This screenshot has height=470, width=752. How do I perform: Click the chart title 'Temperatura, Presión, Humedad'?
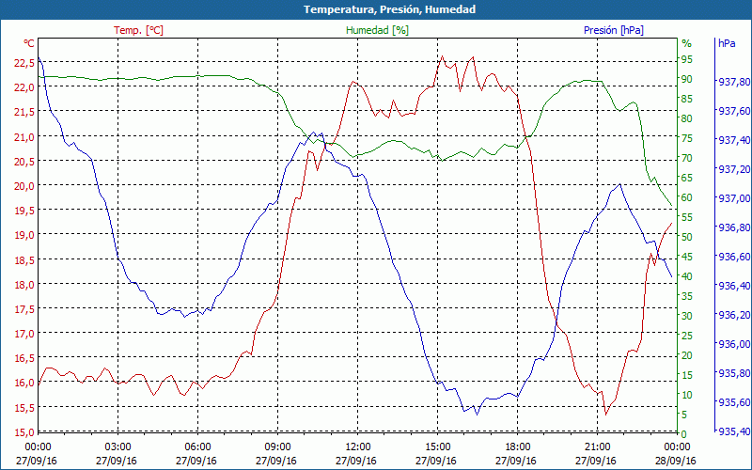tap(389, 9)
